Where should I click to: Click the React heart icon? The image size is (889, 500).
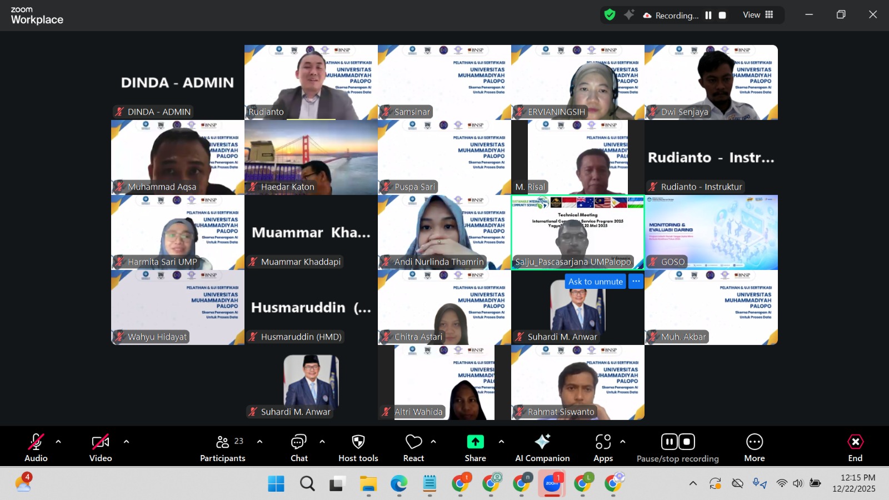click(413, 447)
